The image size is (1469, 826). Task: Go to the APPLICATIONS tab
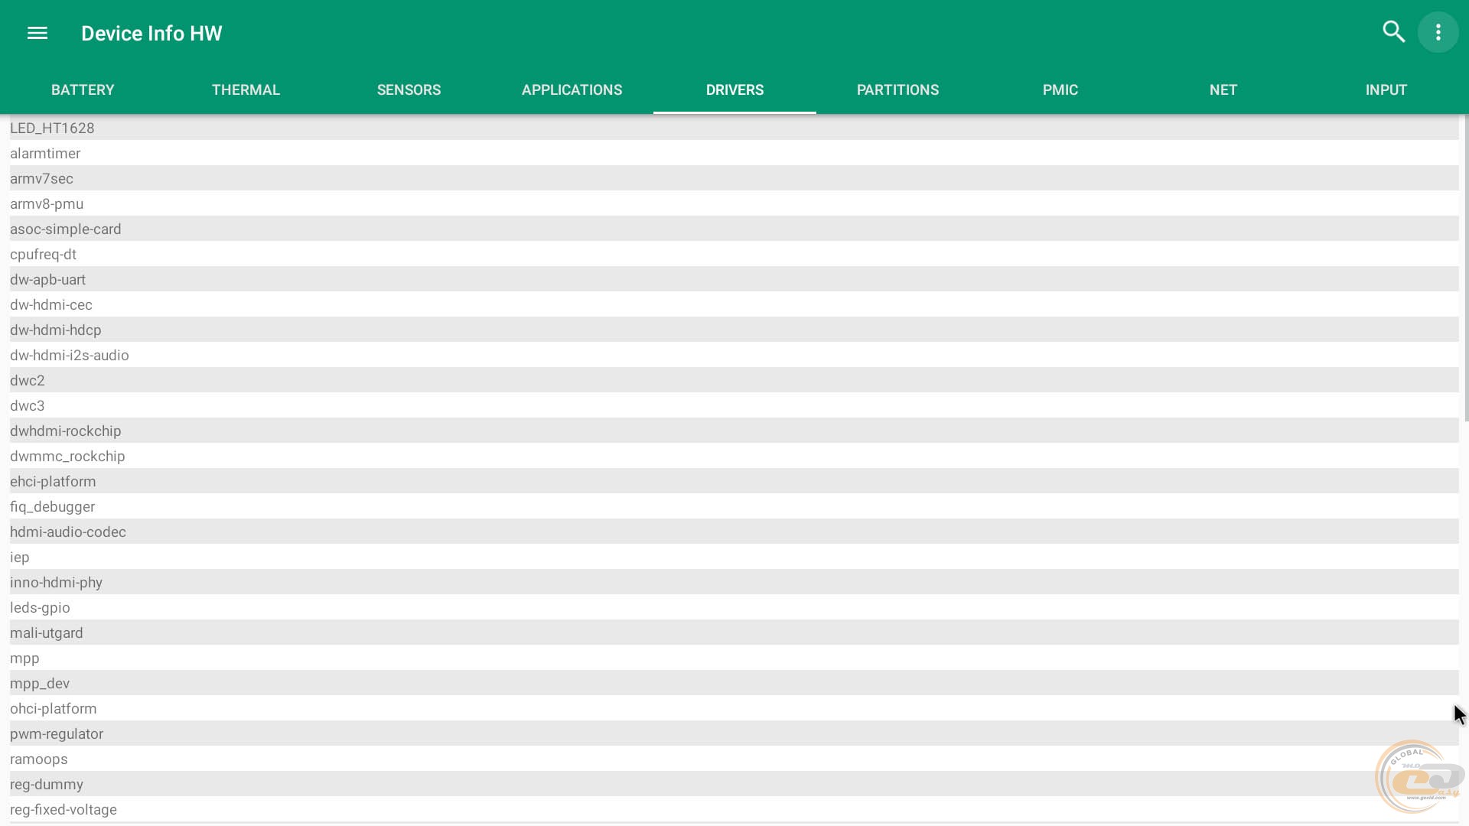pyautogui.click(x=572, y=89)
